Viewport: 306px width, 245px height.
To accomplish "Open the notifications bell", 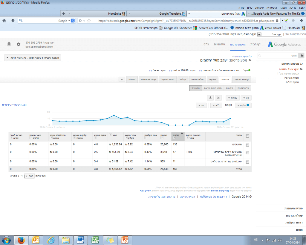I will 9,44.
